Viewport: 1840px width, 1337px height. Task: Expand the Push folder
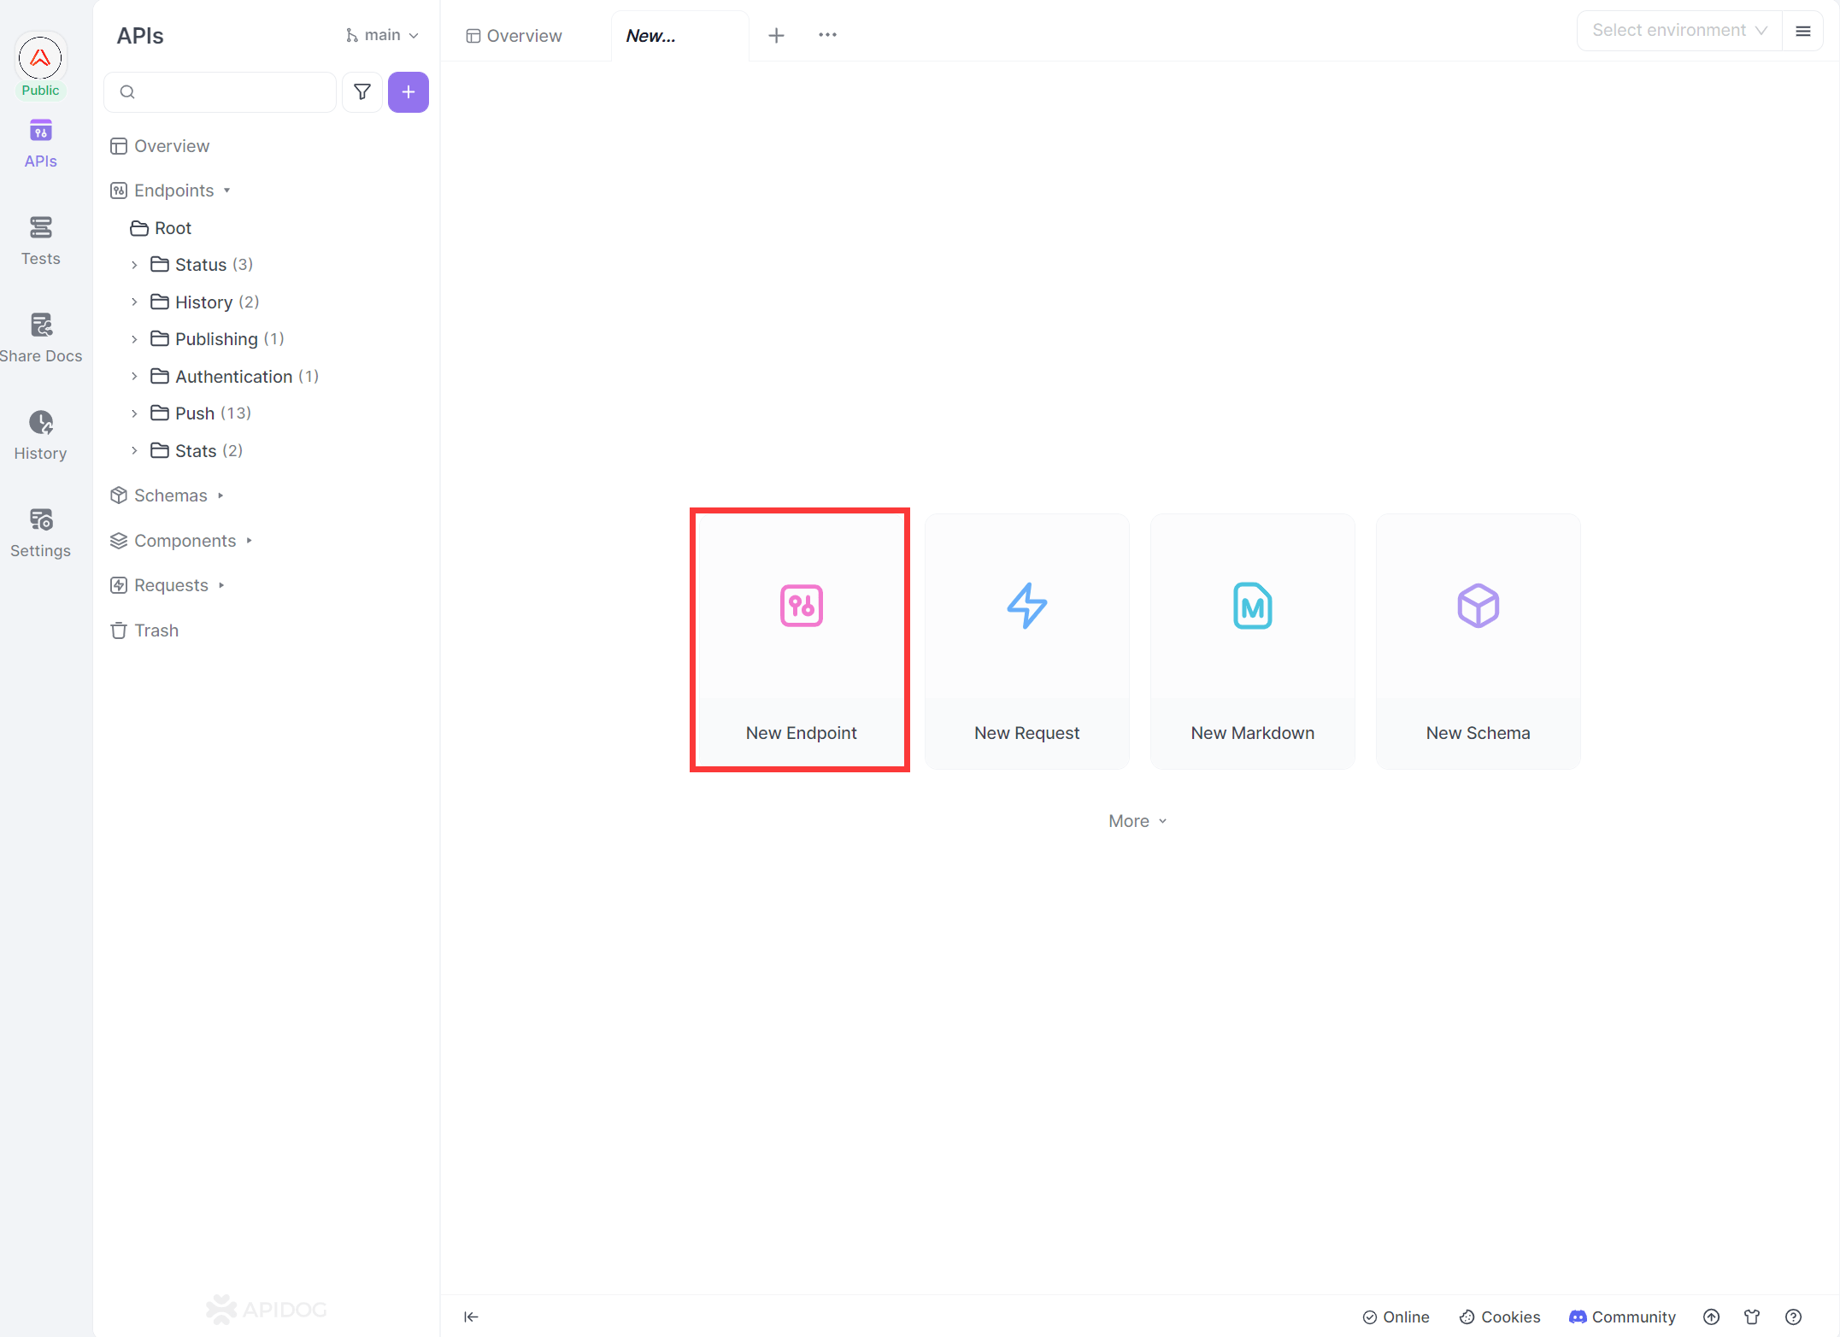pyautogui.click(x=134, y=413)
